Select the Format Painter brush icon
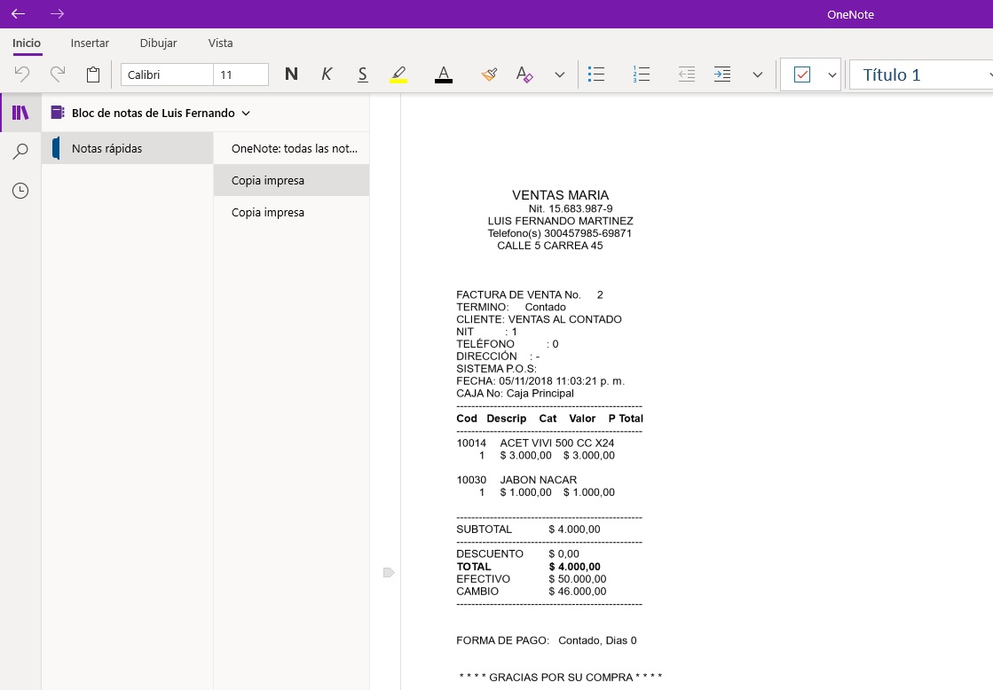The image size is (993, 690). click(x=489, y=74)
